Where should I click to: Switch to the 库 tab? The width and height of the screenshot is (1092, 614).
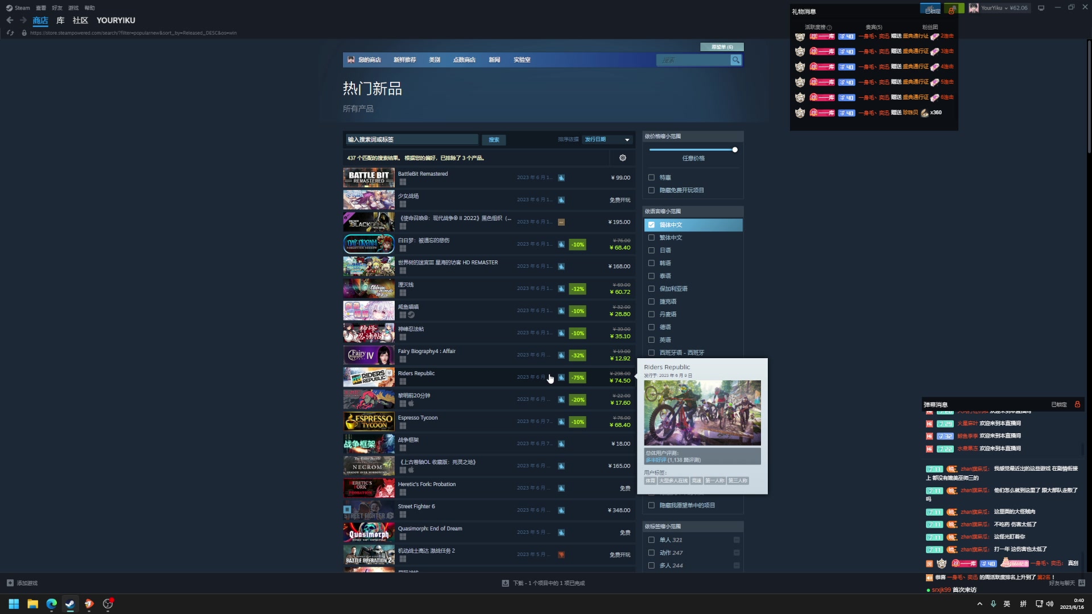[60, 20]
